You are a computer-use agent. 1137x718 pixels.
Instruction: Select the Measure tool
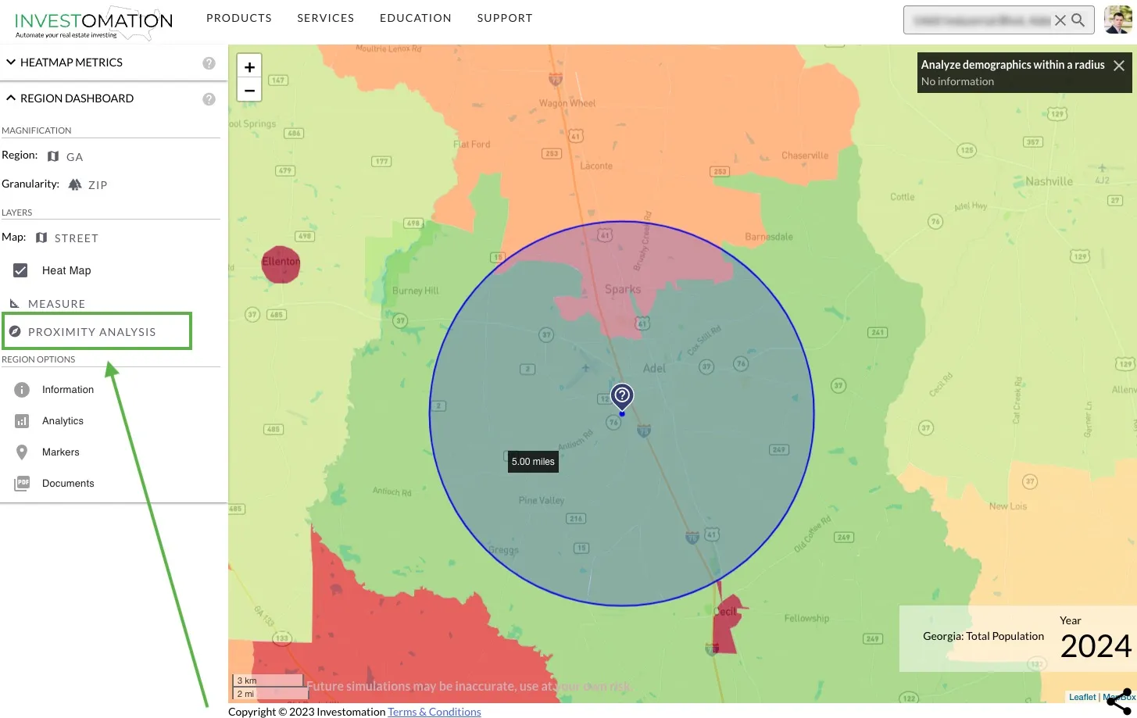click(x=55, y=304)
